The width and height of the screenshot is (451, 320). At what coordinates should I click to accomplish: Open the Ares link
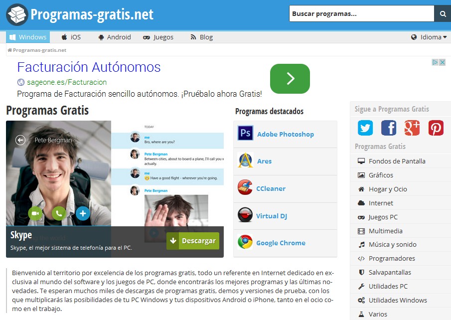[x=264, y=161]
